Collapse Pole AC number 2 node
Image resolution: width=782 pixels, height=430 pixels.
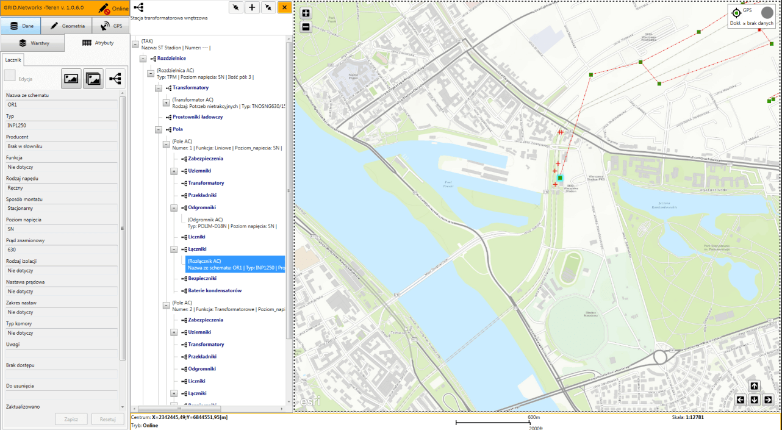click(166, 306)
